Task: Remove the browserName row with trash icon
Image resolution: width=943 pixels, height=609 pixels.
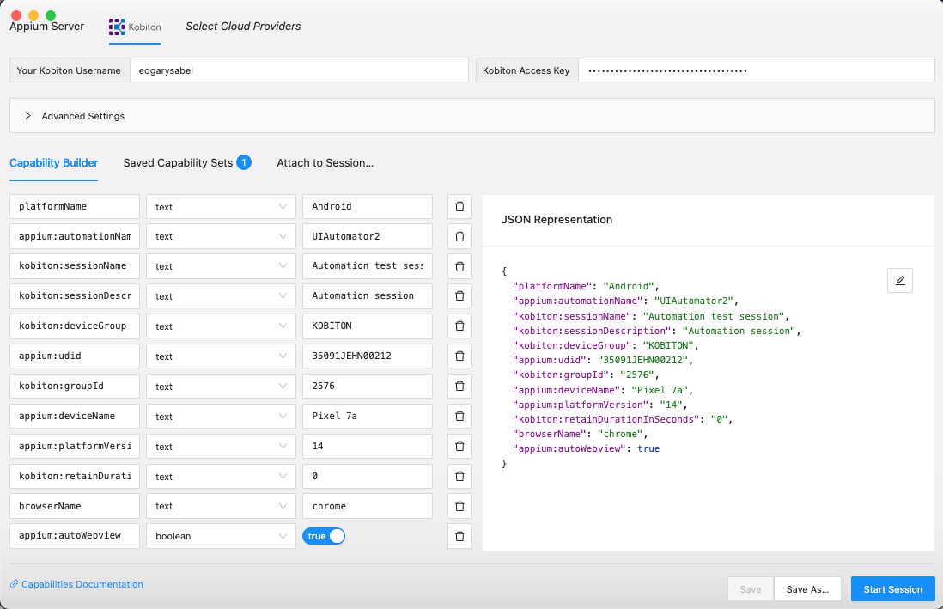Action: click(x=459, y=506)
